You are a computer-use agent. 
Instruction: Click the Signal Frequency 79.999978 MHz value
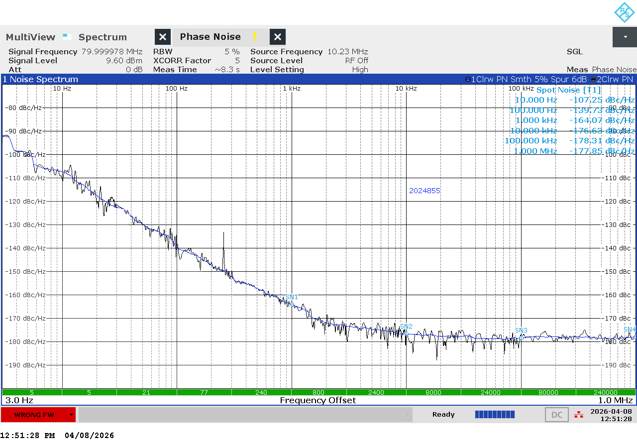coord(112,52)
